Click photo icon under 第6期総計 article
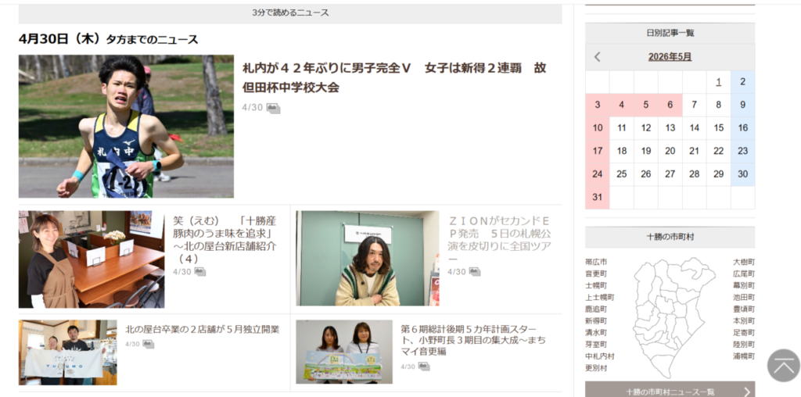The image size is (801, 397). tap(424, 366)
